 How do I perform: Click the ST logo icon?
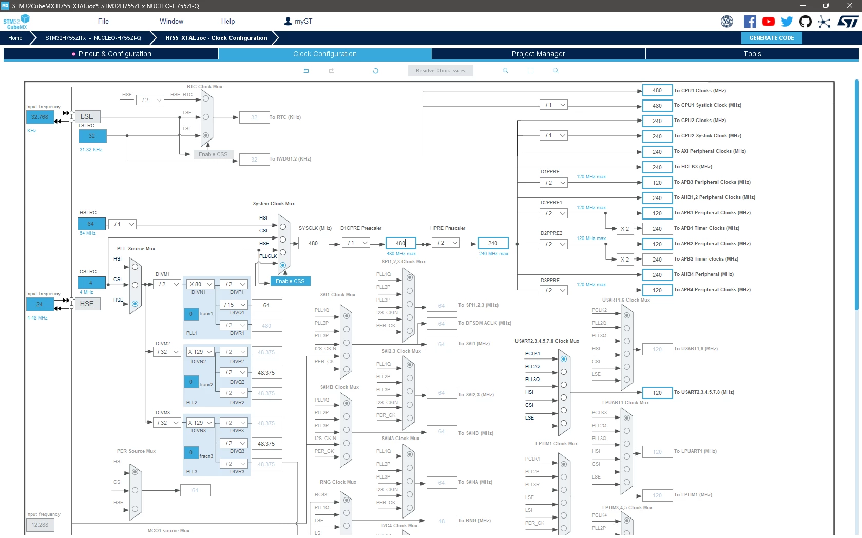(x=848, y=22)
